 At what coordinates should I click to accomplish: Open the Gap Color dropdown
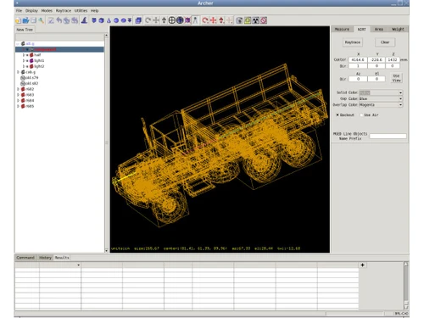click(400, 99)
